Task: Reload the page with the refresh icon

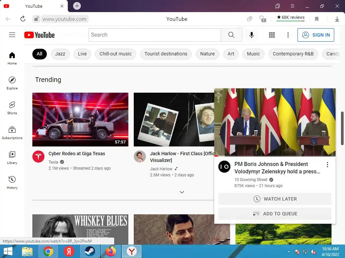Action: tap(23, 19)
